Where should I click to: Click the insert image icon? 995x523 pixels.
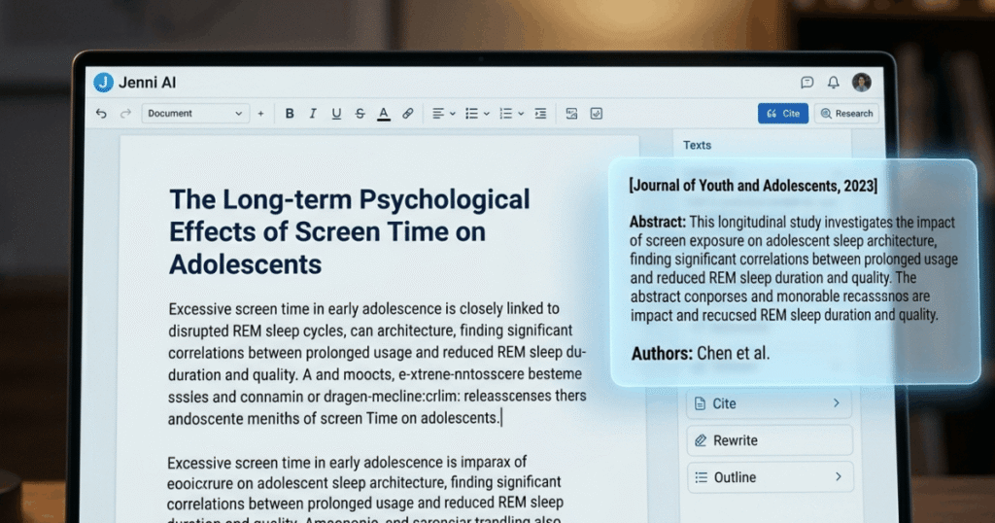point(571,114)
